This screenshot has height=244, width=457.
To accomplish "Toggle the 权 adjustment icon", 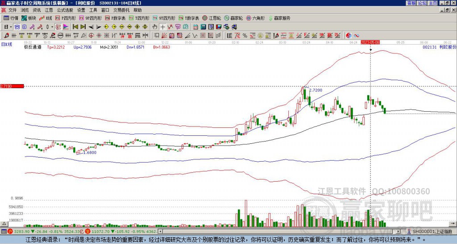I will [58, 27].
